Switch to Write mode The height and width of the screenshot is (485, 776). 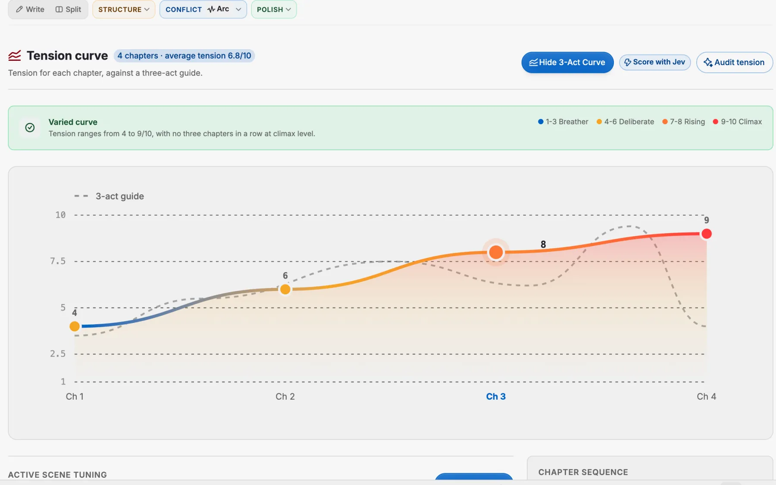click(30, 9)
